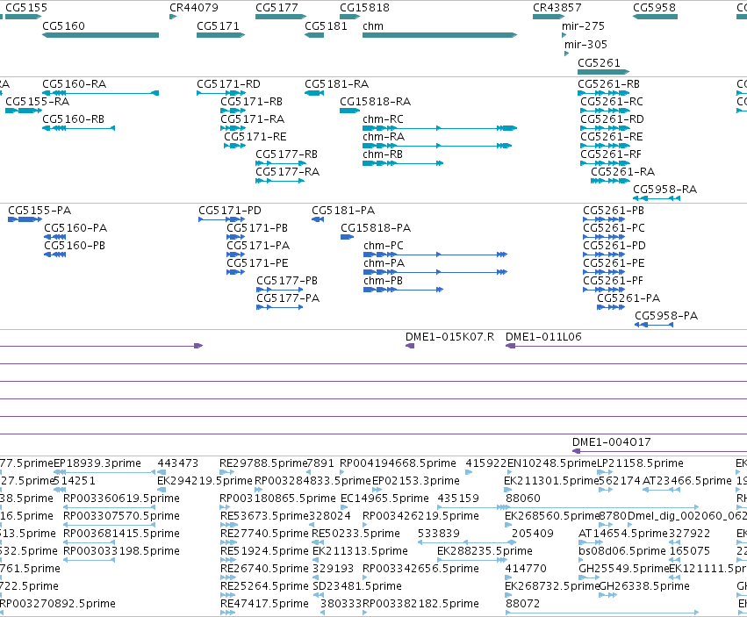Click the CG5181 gene label in top track
The width and height of the screenshot is (747, 617).
click(326, 26)
